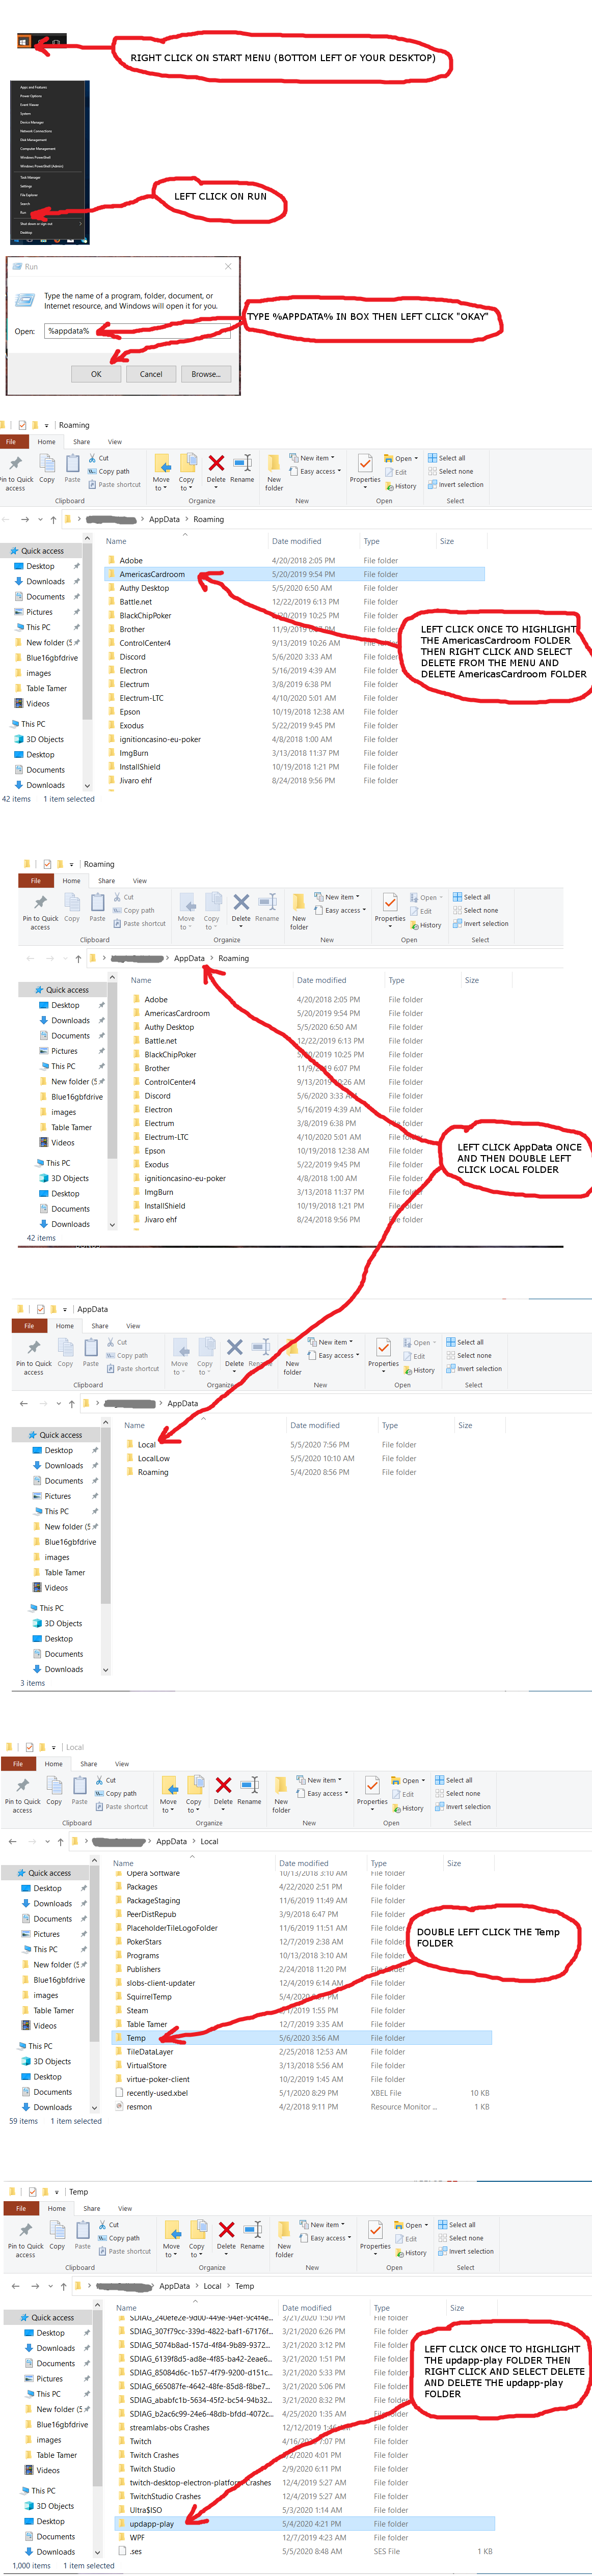This screenshot has width=592, height=2576.
Task: Click Cut in Local window ribbon
Action: pos(107,1780)
